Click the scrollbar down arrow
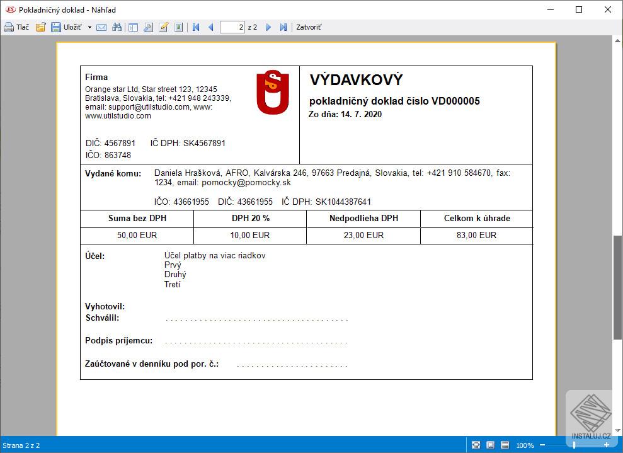The image size is (623, 453). pos(617,431)
